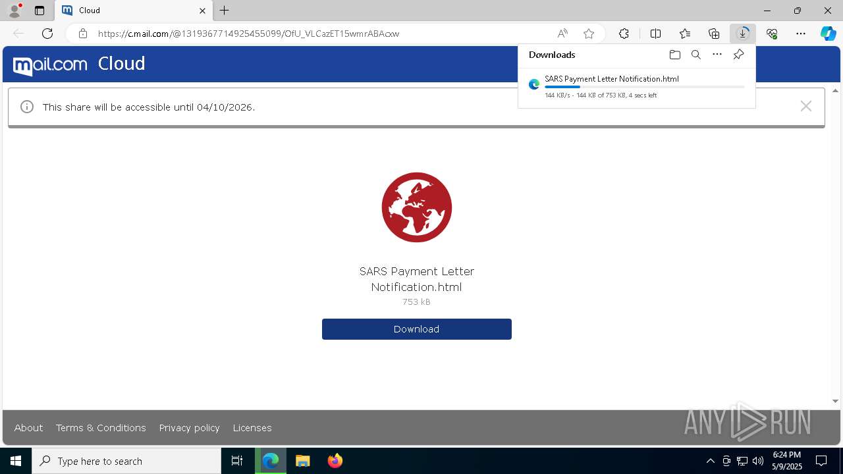Click page scrollbar down arrow

click(x=835, y=401)
